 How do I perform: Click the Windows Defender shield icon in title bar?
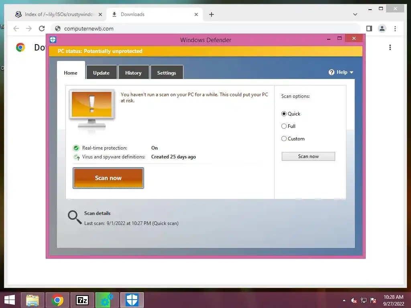point(53,40)
